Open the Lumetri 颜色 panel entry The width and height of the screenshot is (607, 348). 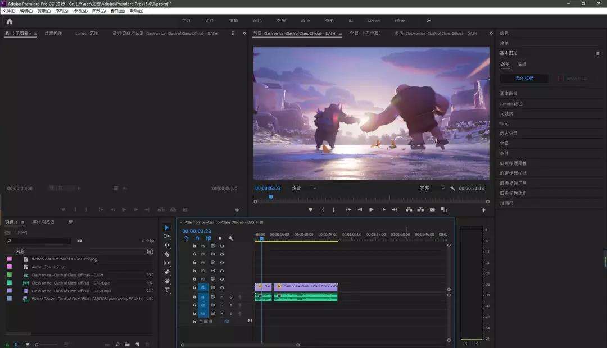(x=511, y=104)
